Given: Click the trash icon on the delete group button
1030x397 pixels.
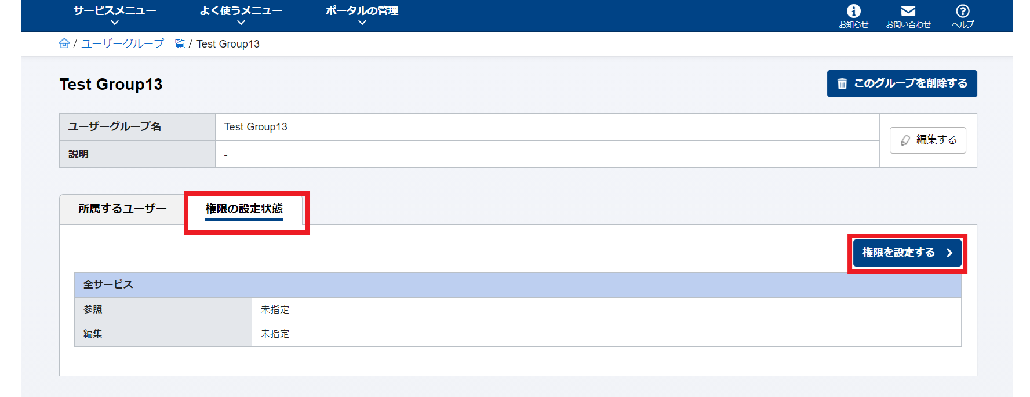Looking at the screenshot, I should 842,84.
